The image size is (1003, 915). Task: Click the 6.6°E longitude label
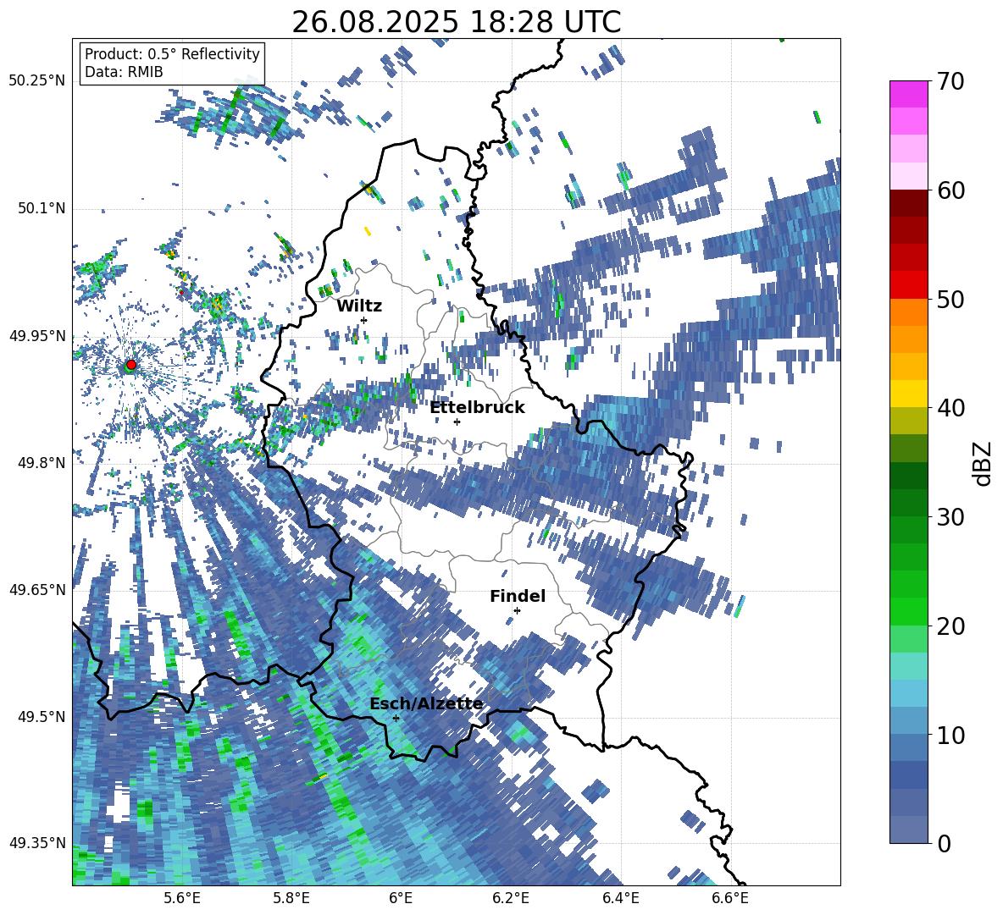(x=730, y=898)
